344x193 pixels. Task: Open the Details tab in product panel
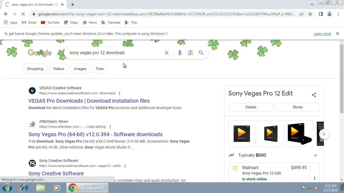coord(251,107)
